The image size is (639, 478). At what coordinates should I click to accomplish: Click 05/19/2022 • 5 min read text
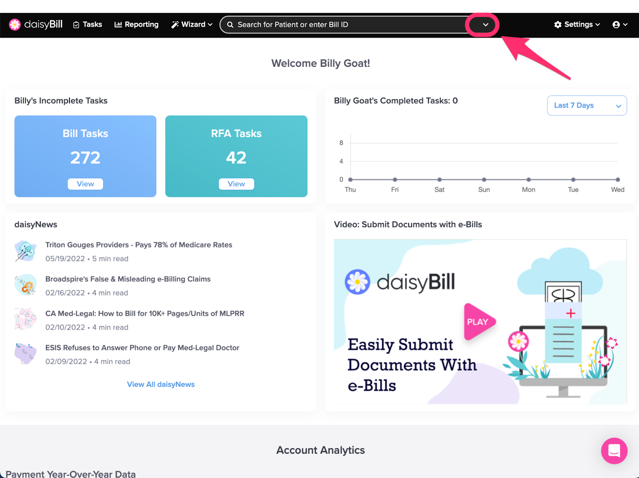(87, 259)
